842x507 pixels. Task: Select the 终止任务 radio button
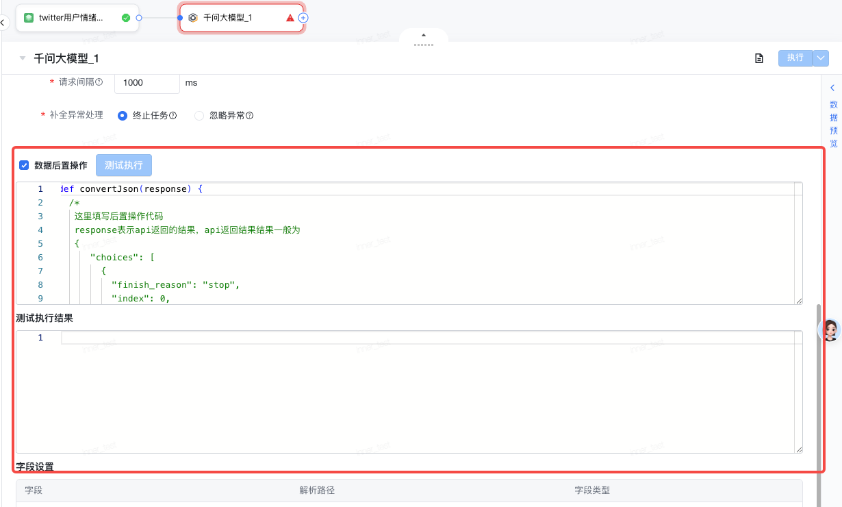123,116
